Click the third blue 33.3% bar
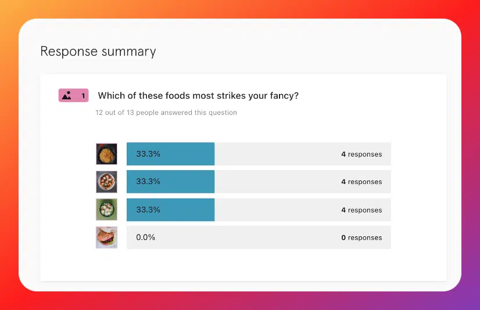 [x=170, y=210]
